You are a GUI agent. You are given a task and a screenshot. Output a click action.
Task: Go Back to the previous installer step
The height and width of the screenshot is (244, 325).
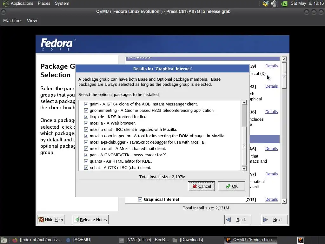point(238,220)
